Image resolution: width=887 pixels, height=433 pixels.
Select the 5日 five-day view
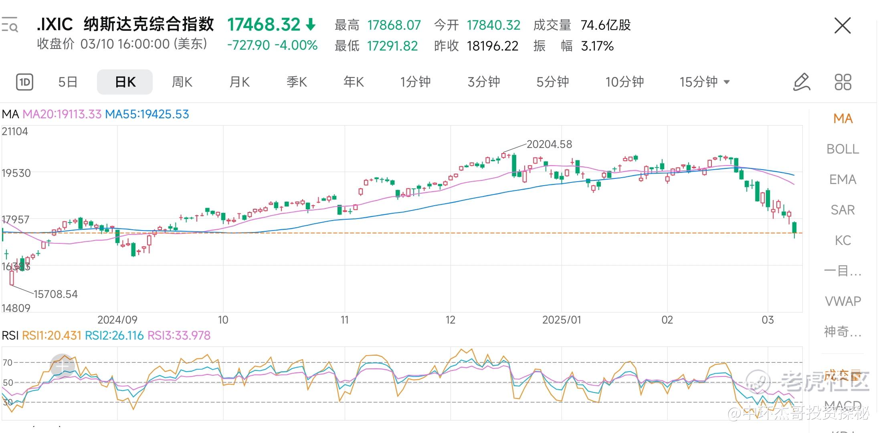click(x=68, y=82)
